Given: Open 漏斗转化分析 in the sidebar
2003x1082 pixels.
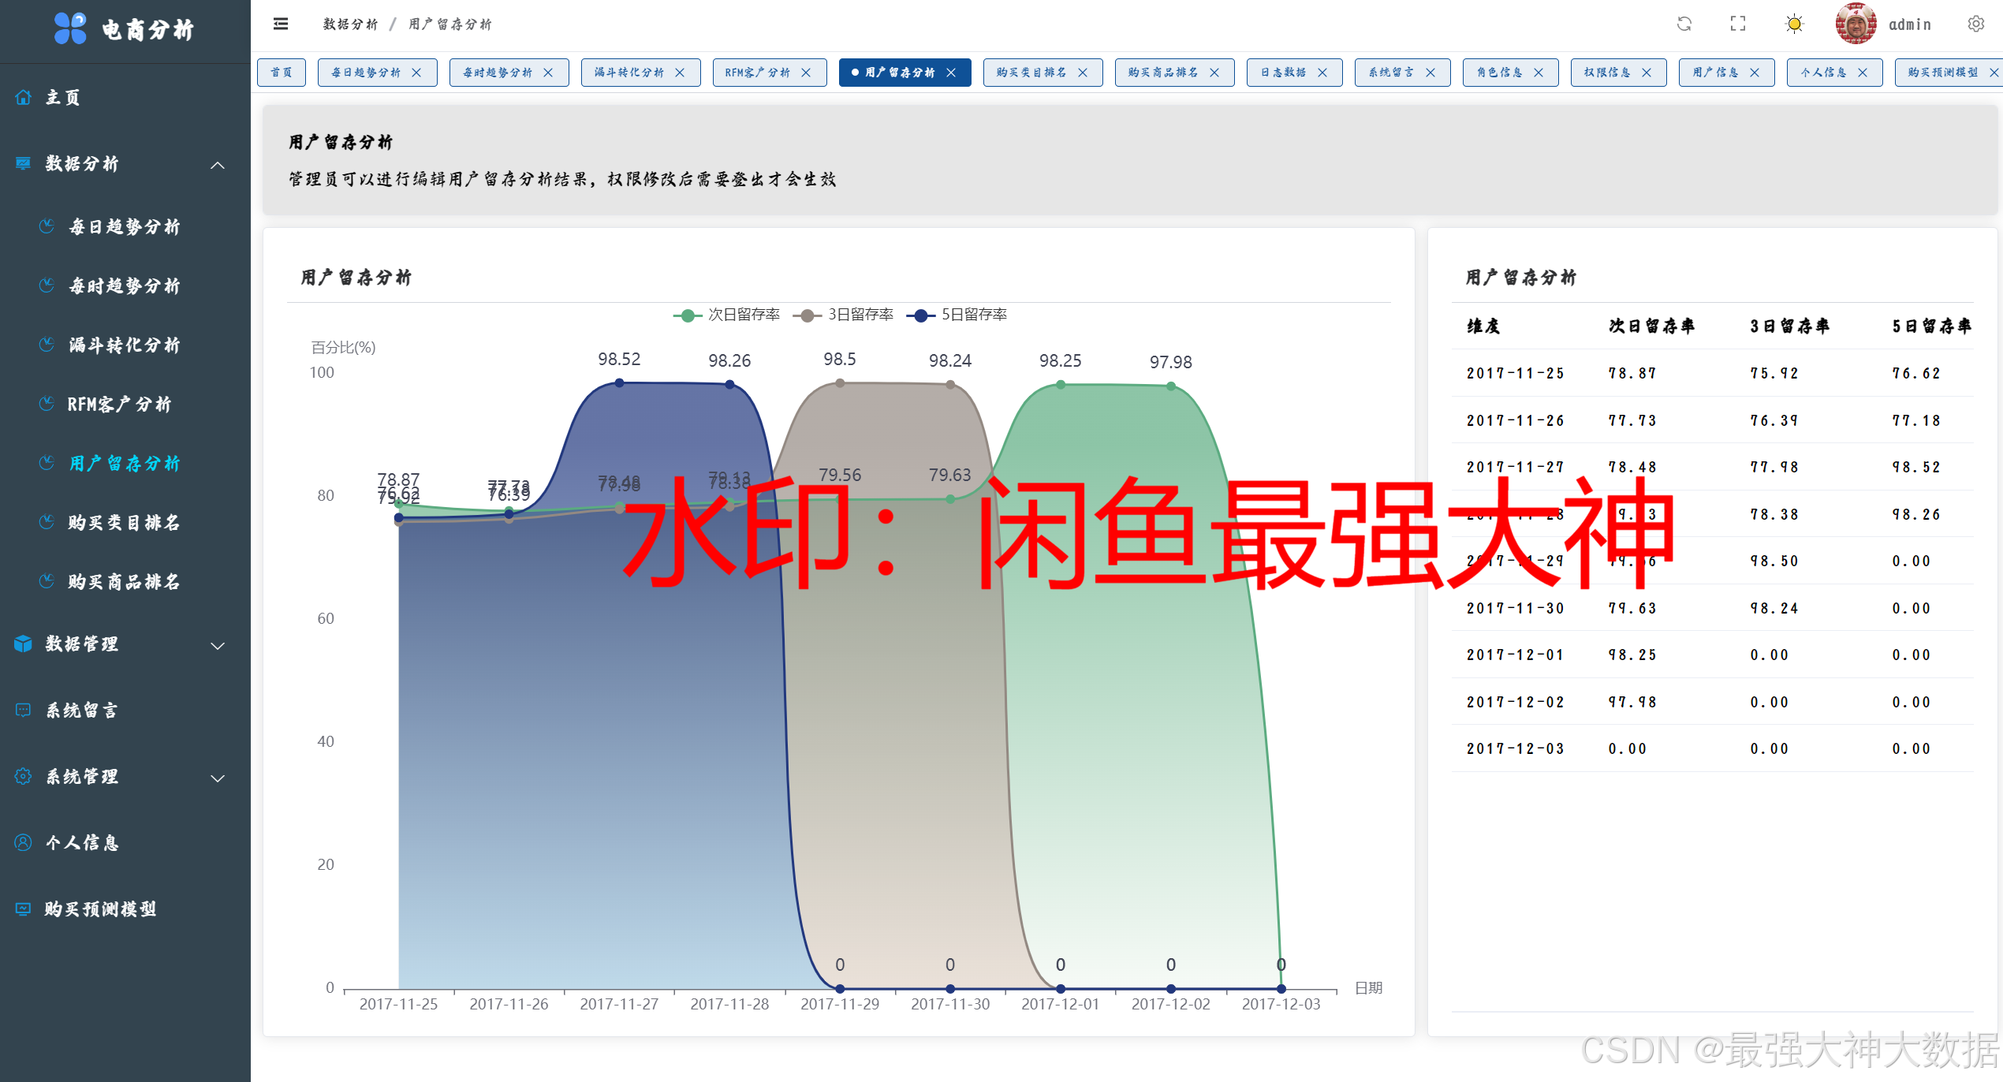Looking at the screenshot, I should point(124,345).
